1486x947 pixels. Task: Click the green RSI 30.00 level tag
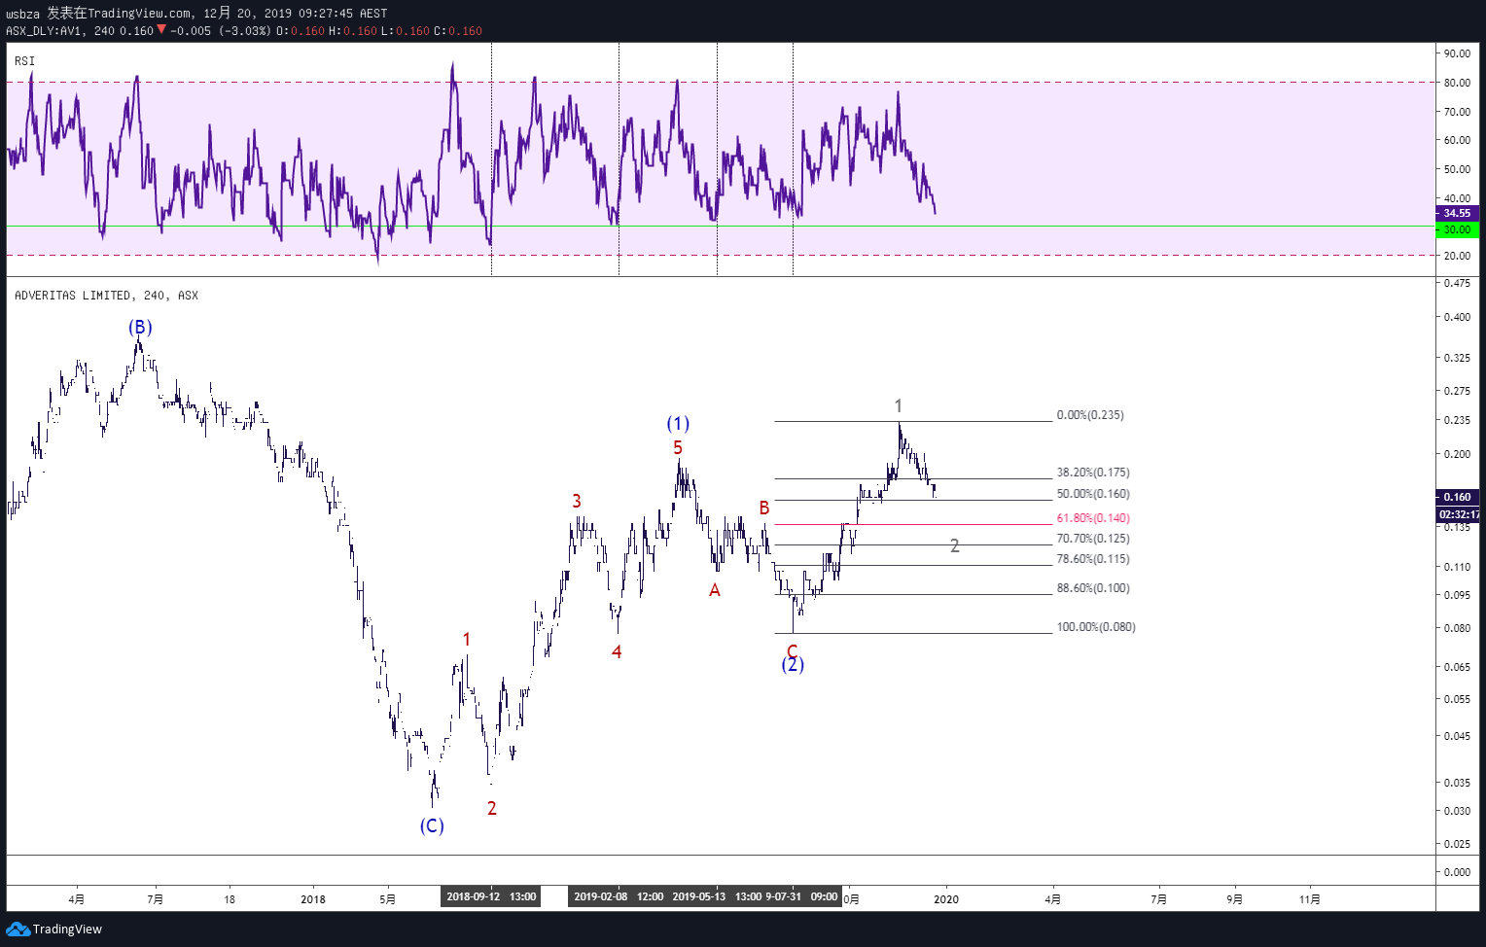pyautogui.click(x=1457, y=230)
